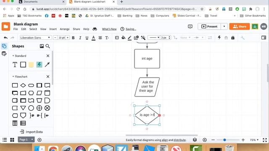Toggle italic formatting

tap(80, 38)
